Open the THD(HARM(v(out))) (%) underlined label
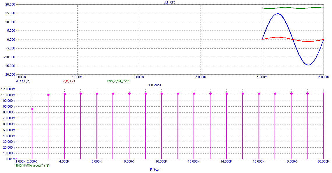 (32, 165)
